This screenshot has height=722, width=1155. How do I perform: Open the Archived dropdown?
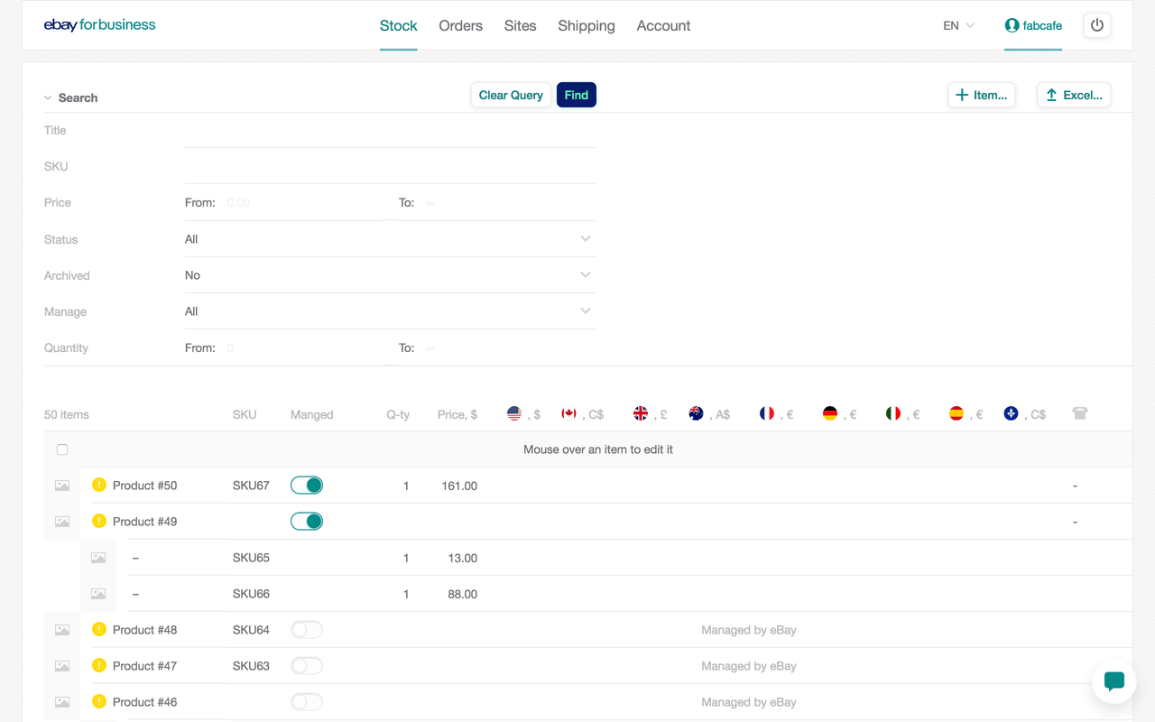(x=388, y=274)
